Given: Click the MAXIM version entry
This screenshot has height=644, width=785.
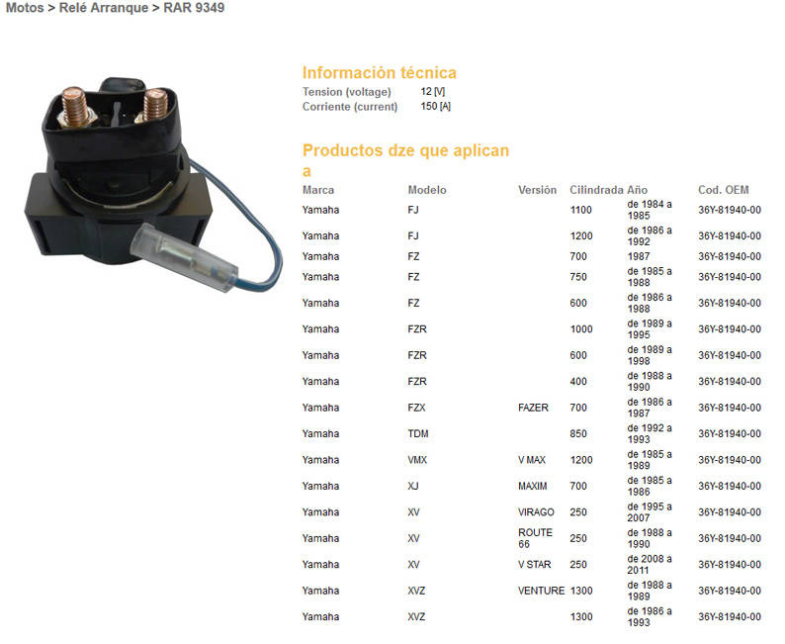Looking at the screenshot, I should pos(532,486).
